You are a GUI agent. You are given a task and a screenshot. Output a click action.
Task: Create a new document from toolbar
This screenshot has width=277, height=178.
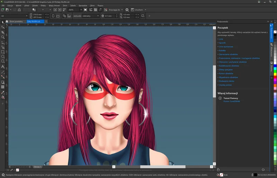tap(3, 10)
